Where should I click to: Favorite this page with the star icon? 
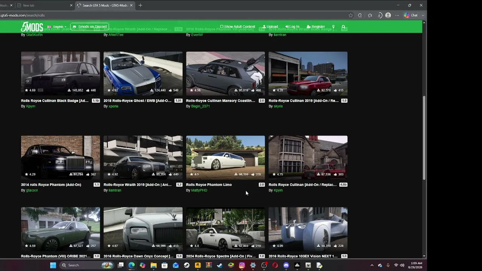pyautogui.click(x=351, y=15)
